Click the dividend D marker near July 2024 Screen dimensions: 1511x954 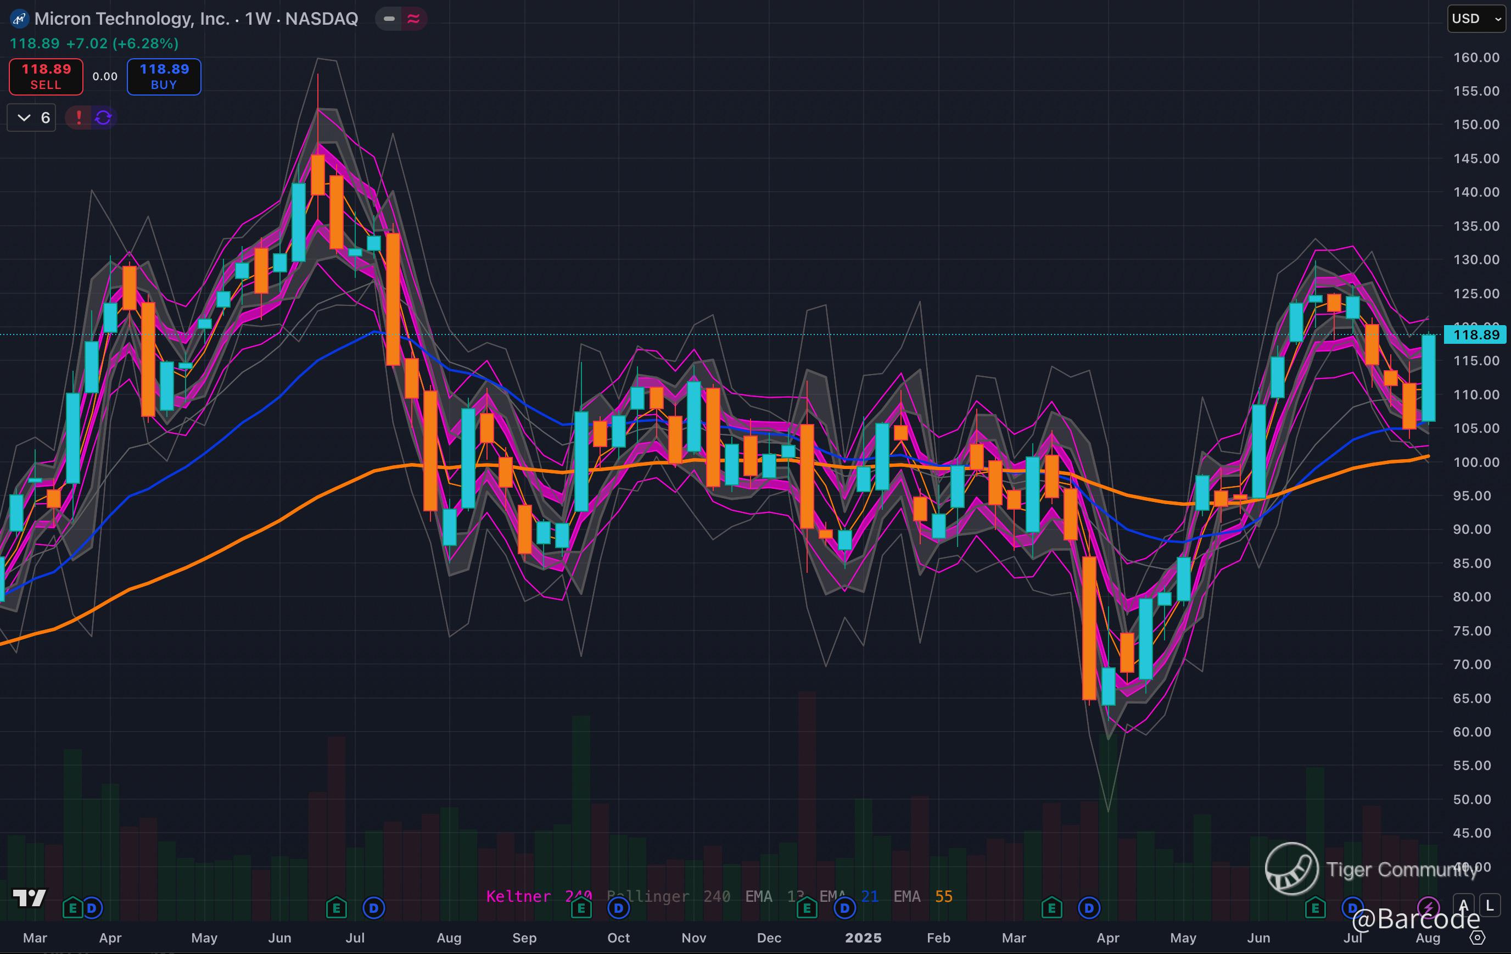[x=374, y=907]
